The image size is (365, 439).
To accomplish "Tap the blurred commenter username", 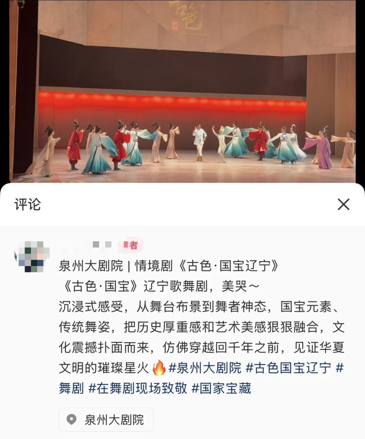I will point(86,245).
